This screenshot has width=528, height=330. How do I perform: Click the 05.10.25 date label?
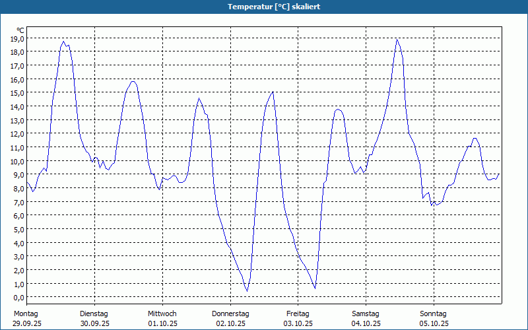434,323
